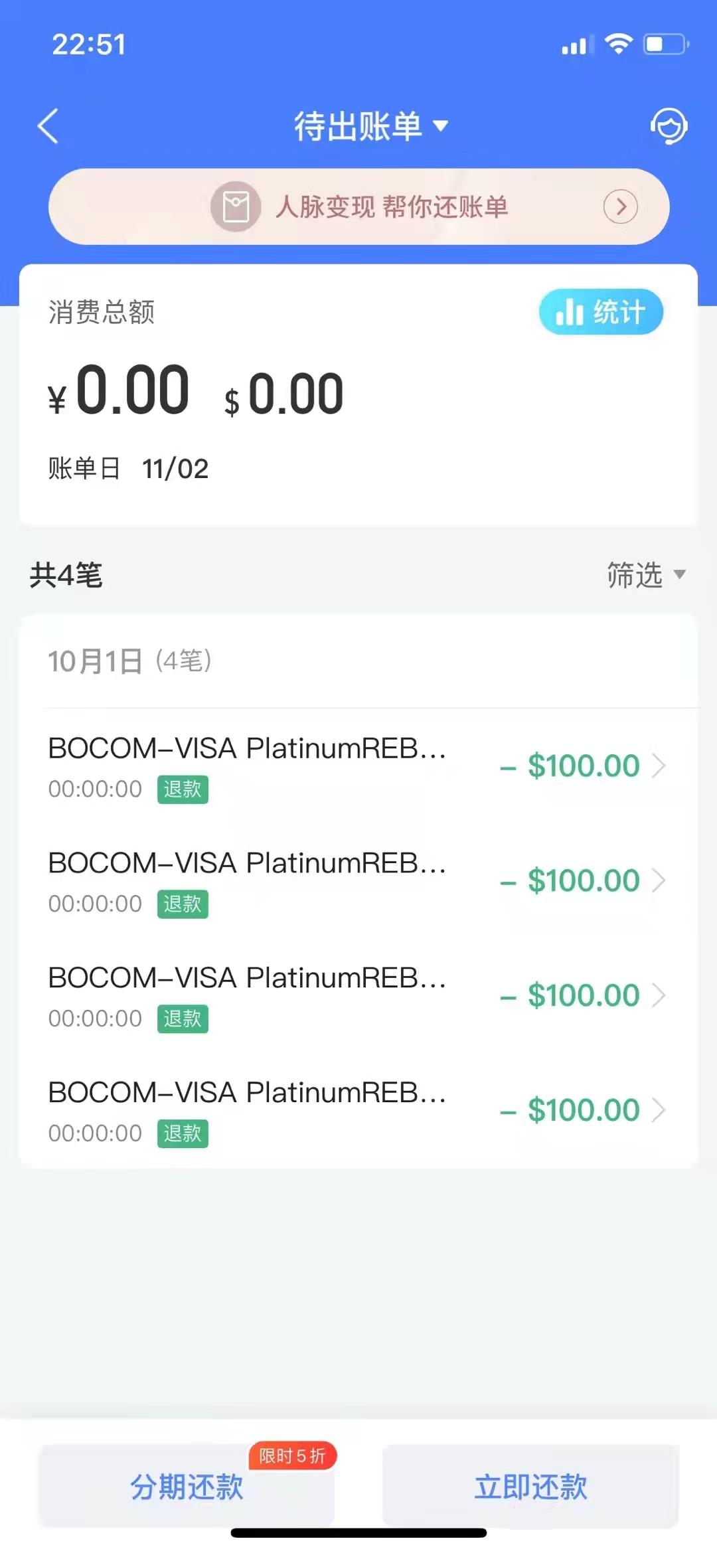Screen dimensions: 717x1553
Task: Tap the 退款 tag on first transaction
Action: pos(183,789)
